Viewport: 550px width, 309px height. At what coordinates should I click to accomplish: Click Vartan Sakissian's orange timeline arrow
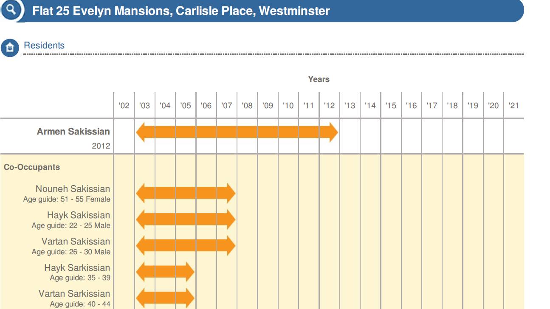point(186,246)
